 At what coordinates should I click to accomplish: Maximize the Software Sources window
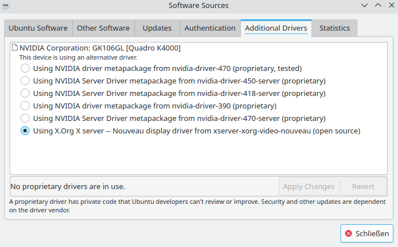click(378, 5)
